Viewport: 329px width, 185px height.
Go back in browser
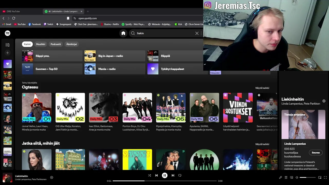(3, 18)
